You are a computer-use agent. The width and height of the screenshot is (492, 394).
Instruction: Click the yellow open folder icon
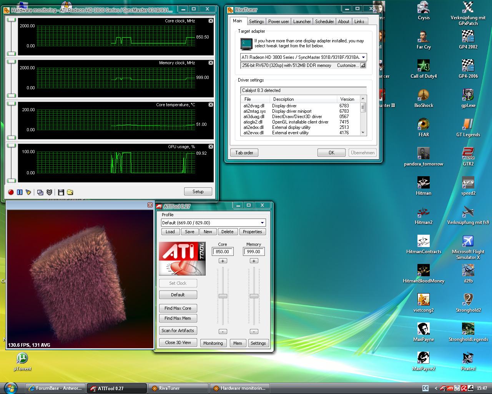click(70, 192)
